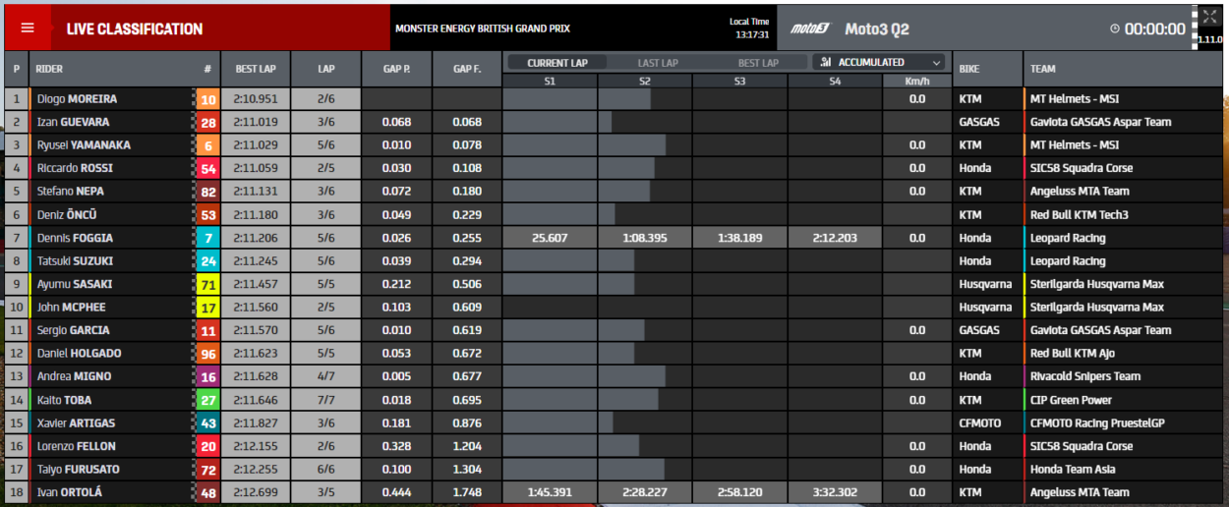Select rider Ryusei YAMANAKA
Viewport: 1229px width, 507px height.
[x=84, y=145]
